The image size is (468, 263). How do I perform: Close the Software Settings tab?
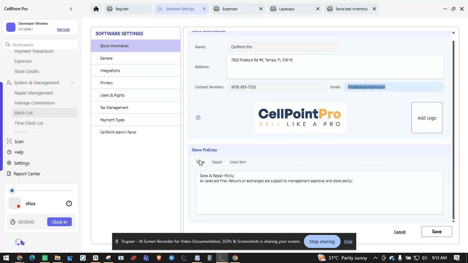[x=205, y=9]
